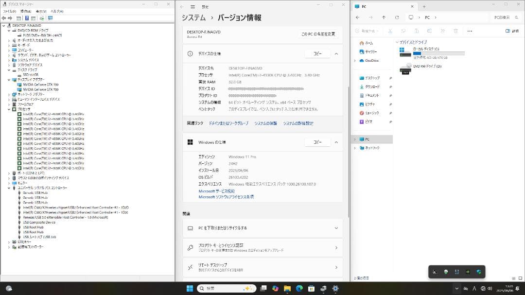Open the 表示(V) menu in Device Manager
Screen dimensions: 525x295
click(41, 11)
